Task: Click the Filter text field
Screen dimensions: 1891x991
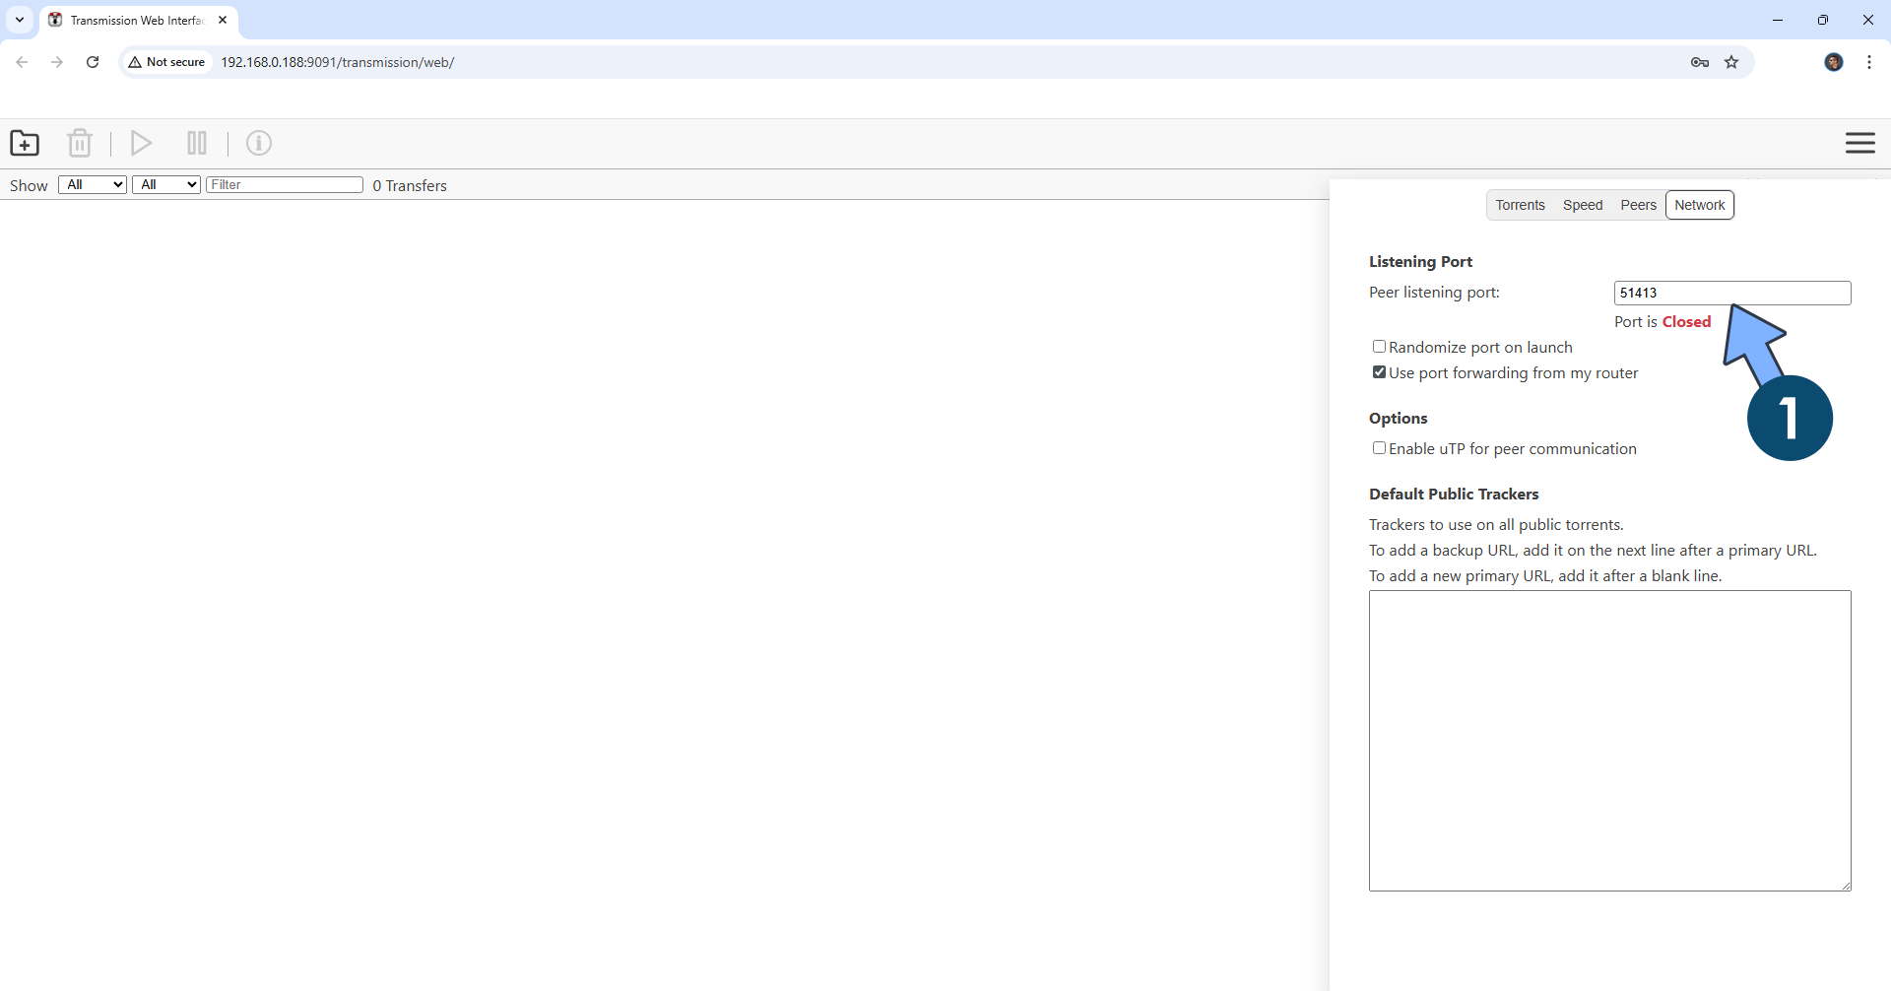Action: (285, 184)
